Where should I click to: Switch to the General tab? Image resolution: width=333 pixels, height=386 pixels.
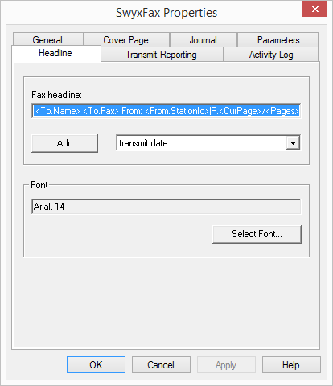pyautogui.click(x=47, y=39)
